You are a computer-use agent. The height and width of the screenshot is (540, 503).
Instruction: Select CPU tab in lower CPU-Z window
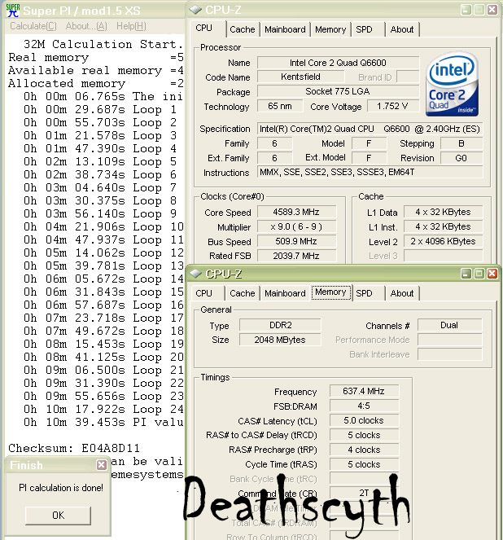tap(204, 293)
